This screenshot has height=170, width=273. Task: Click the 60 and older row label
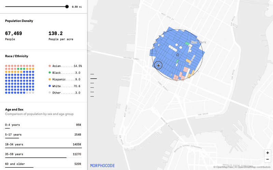15,164
